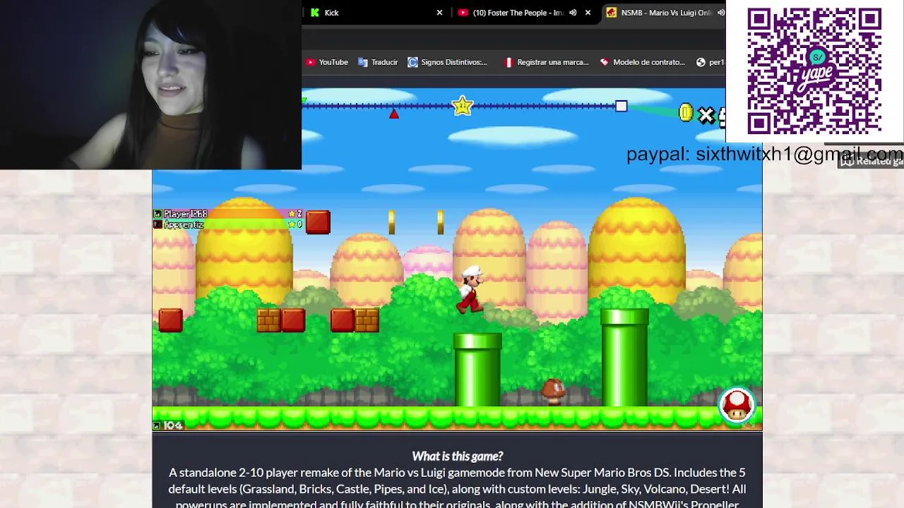904x508 pixels.
Task: Click the red triangle marker on the track
Action: [x=394, y=114]
